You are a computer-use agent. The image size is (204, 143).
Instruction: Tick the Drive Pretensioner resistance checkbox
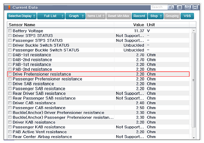[x=10, y=74]
